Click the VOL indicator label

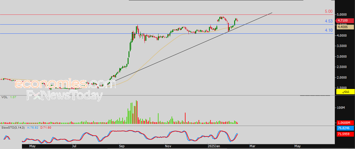(4, 97)
